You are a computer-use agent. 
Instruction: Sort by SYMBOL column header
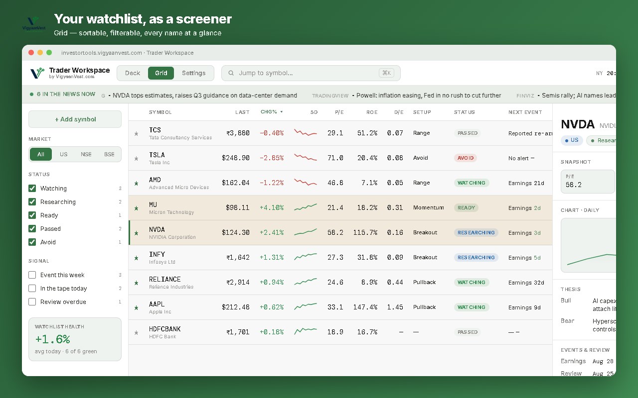[160, 112]
